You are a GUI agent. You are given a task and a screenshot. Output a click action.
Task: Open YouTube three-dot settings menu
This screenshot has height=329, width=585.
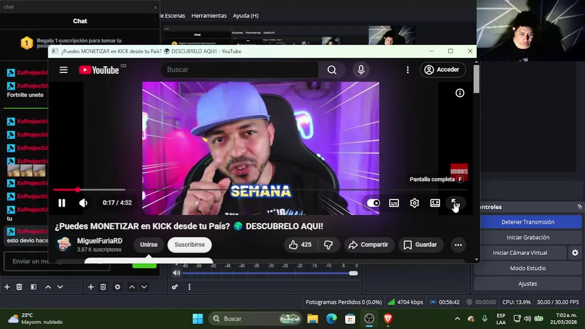click(x=408, y=70)
